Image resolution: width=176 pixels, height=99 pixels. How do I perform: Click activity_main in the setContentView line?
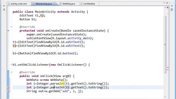coord(79,38)
